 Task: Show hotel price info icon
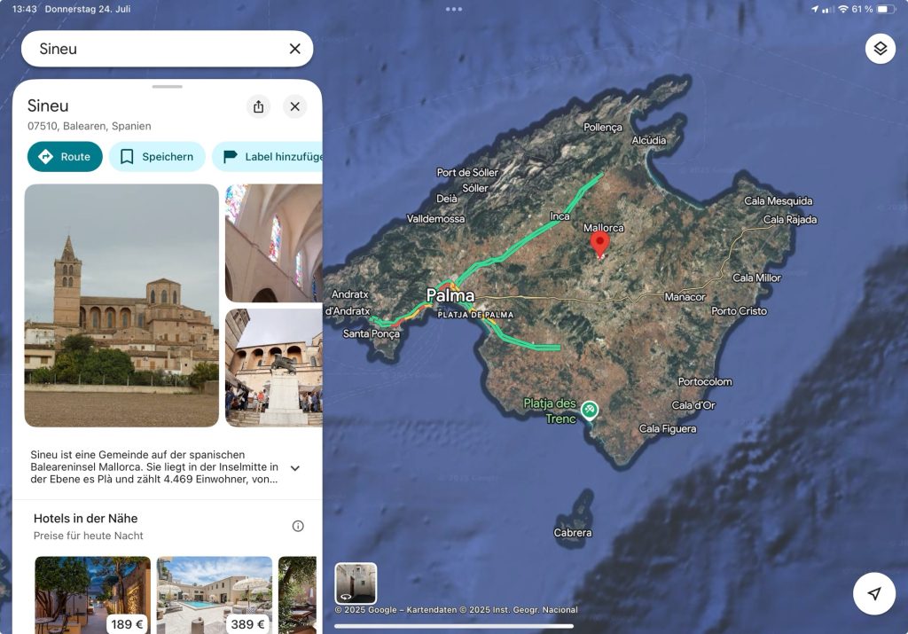(x=298, y=526)
